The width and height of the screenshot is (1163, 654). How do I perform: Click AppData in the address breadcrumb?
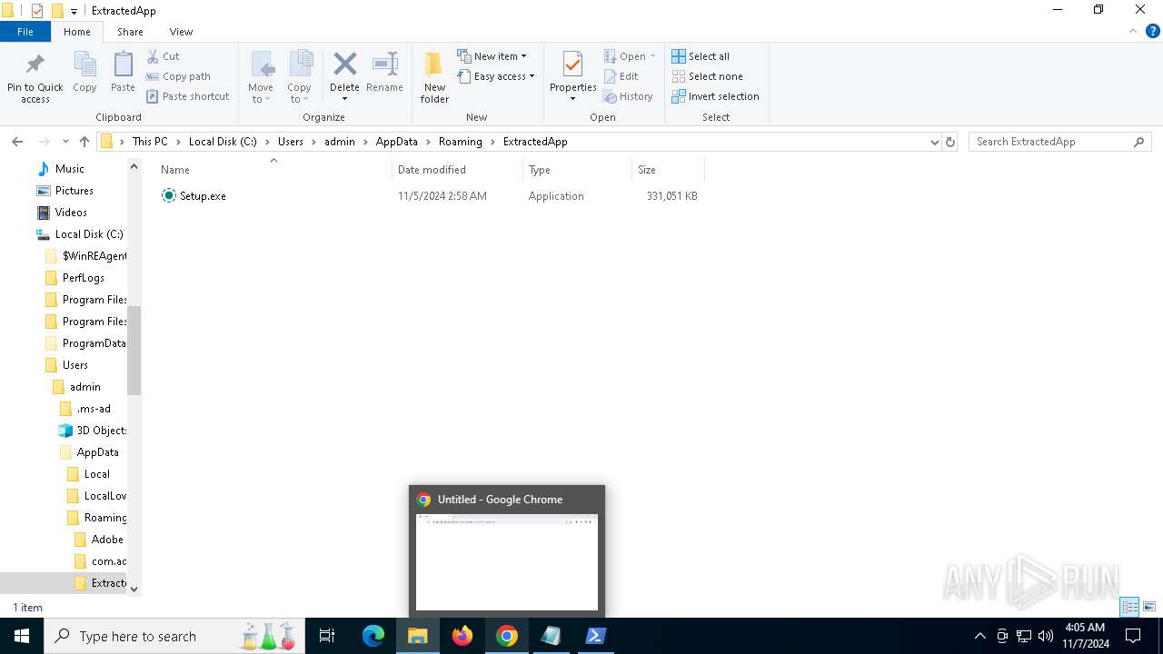tap(396, 142)
